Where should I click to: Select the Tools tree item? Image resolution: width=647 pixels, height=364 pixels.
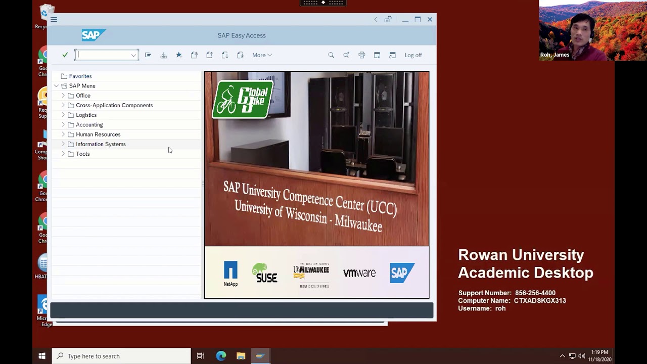coord(83,154)
